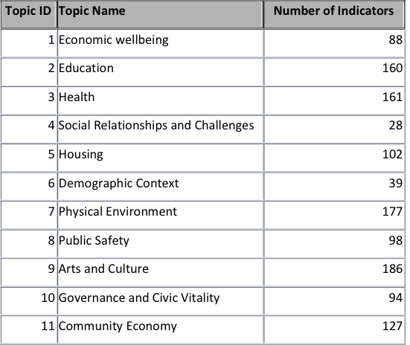
Task: Select the Public Safety cell
Action: point(160,244)
